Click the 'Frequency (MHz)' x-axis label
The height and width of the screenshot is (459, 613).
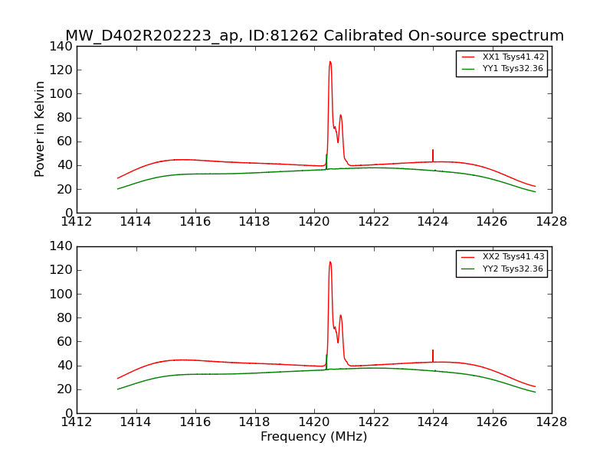[x=314, y=436]
